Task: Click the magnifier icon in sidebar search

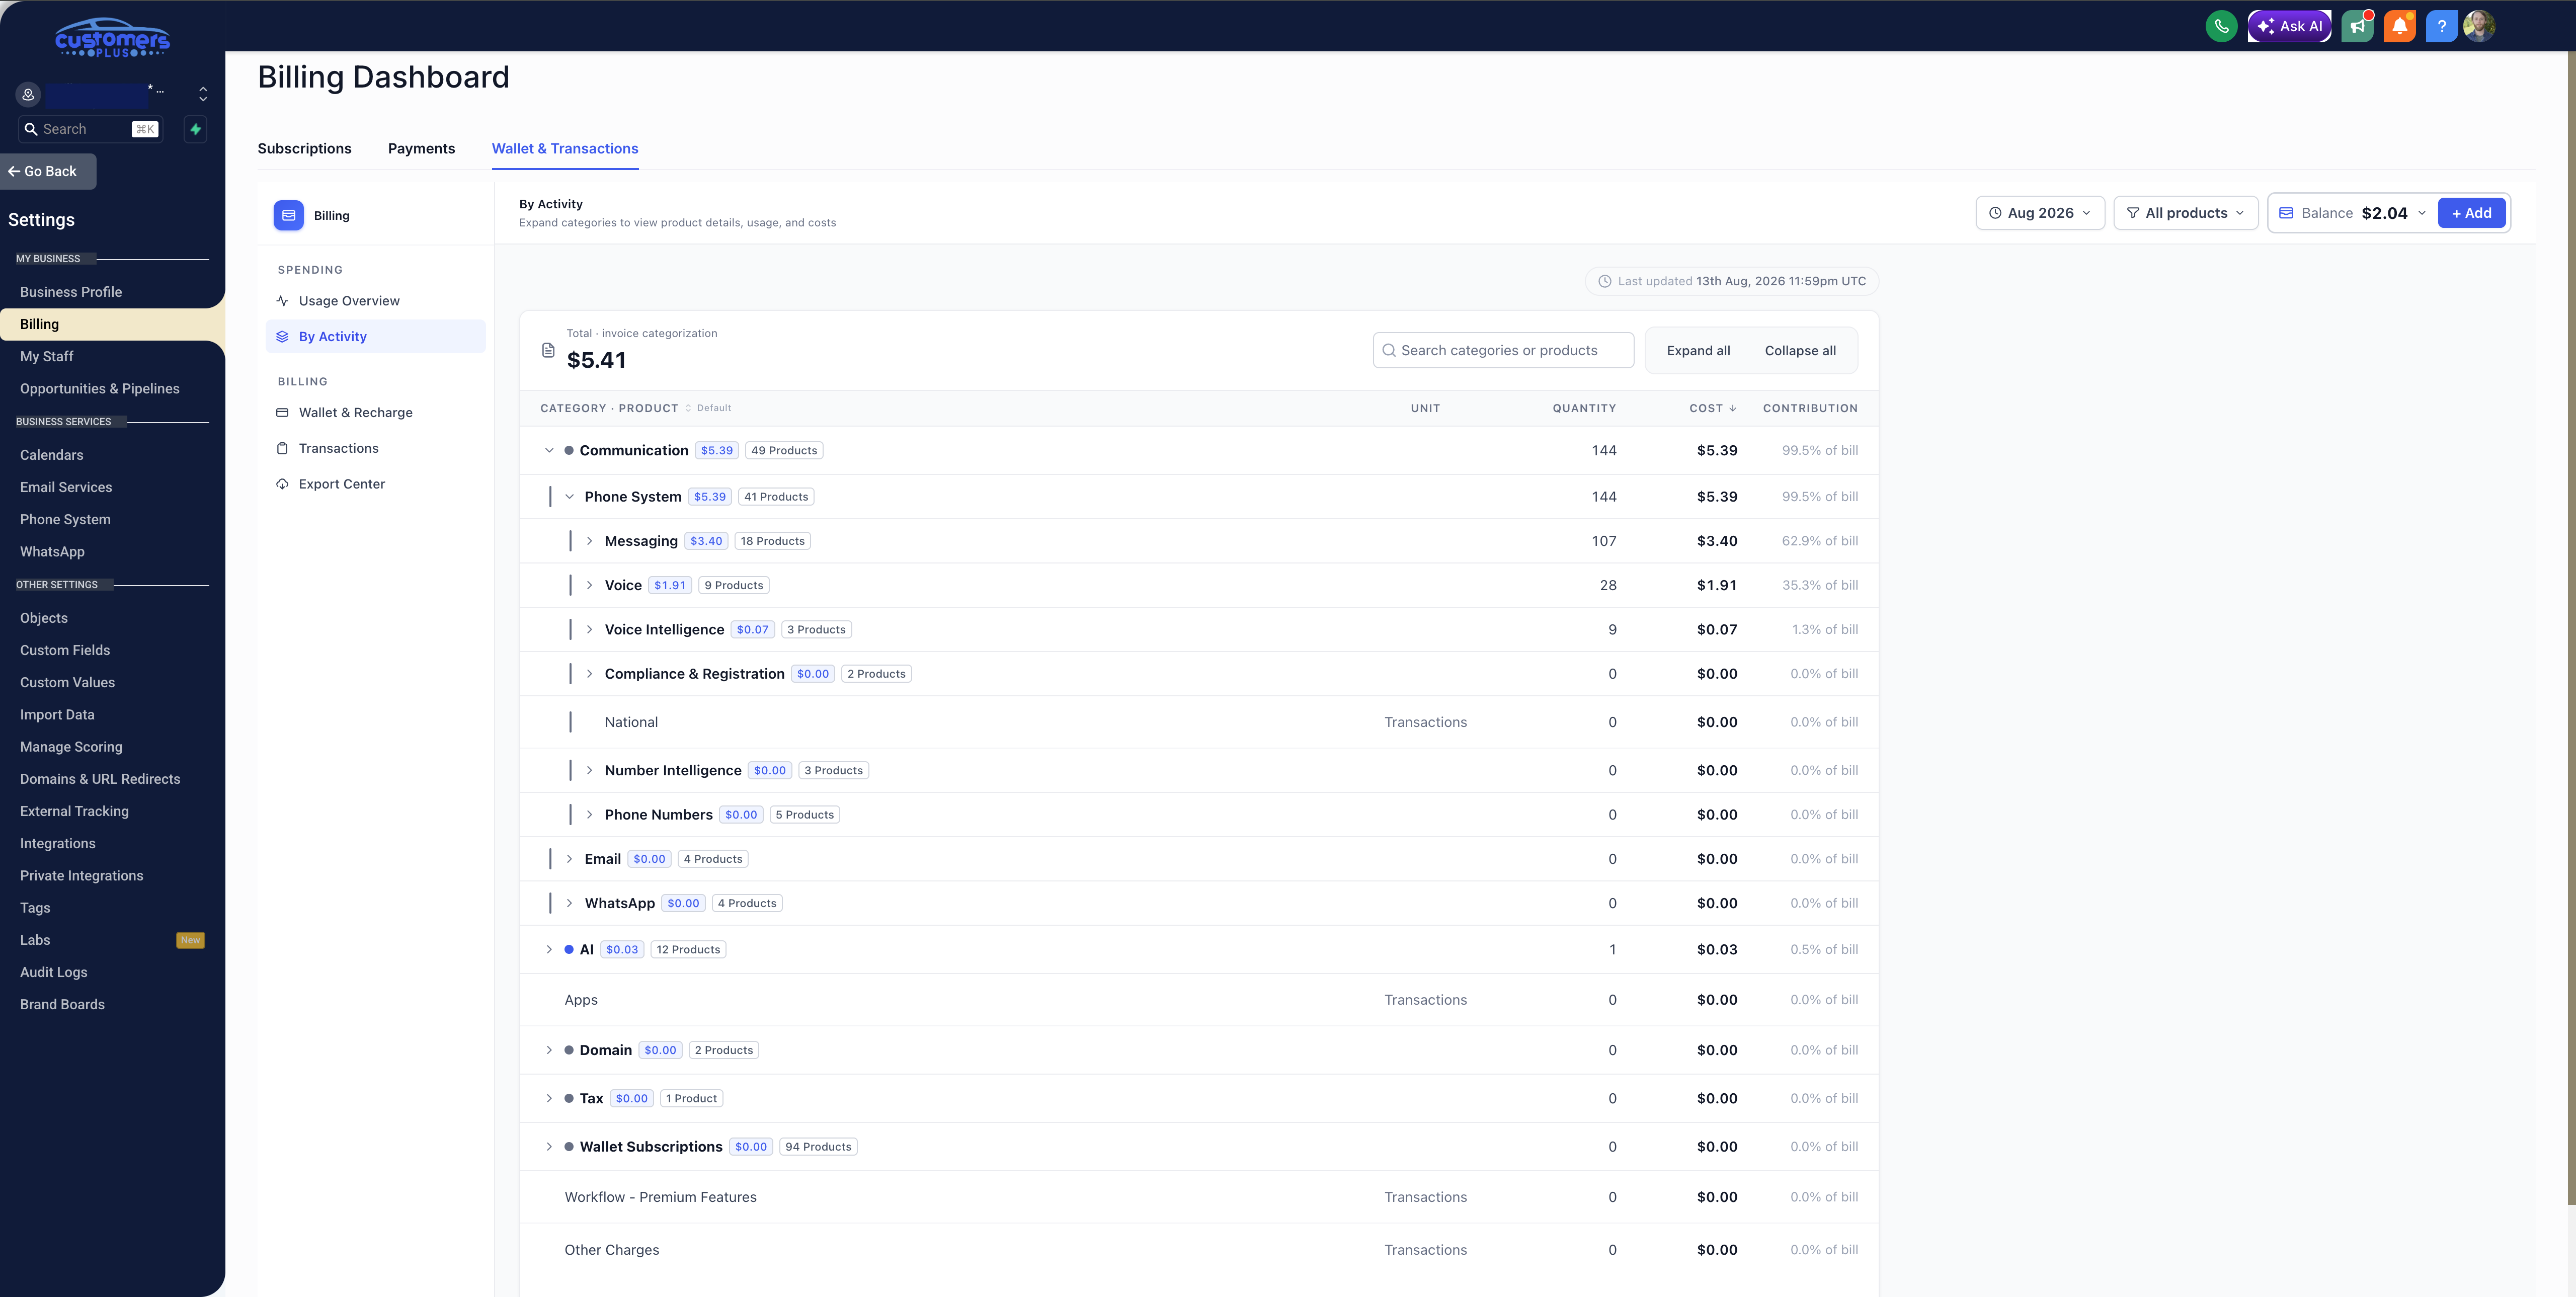Action: pyautogui.click(x=31, y=129)
